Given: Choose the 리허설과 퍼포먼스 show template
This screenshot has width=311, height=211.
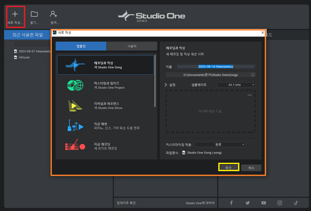Looking at the screenshot, I should click(105, 106).
